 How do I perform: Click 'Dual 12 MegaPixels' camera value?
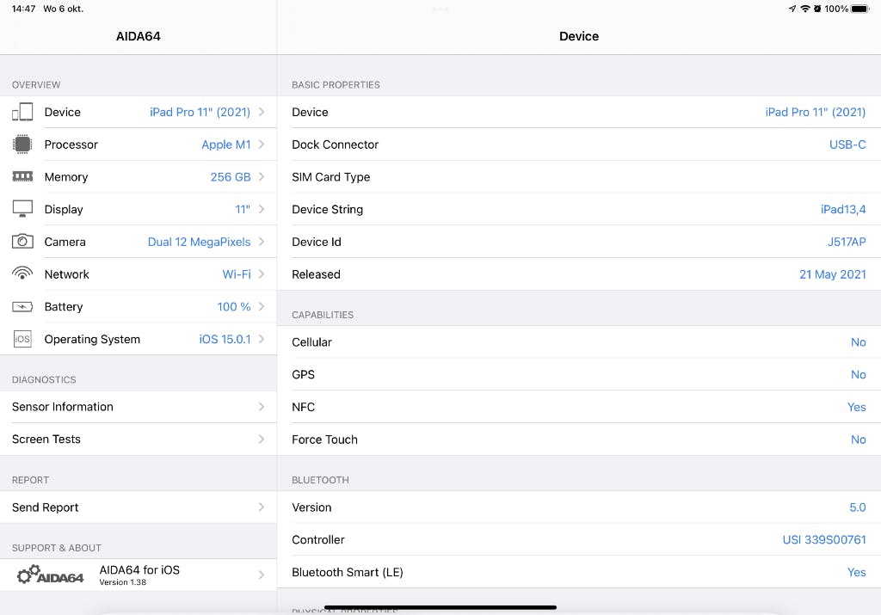point(199,242)
